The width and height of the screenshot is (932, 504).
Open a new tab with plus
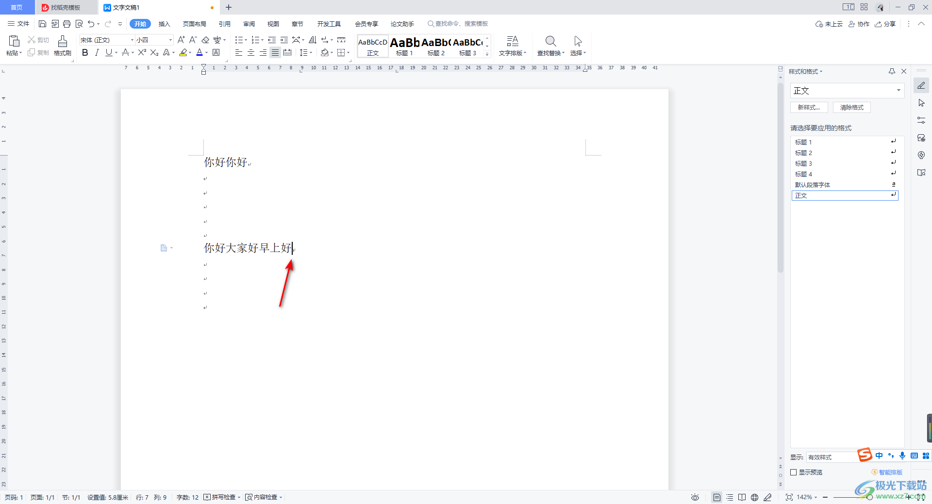coord(229,7)
